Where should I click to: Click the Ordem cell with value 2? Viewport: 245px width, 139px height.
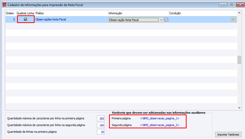click(x=11, y=19)
